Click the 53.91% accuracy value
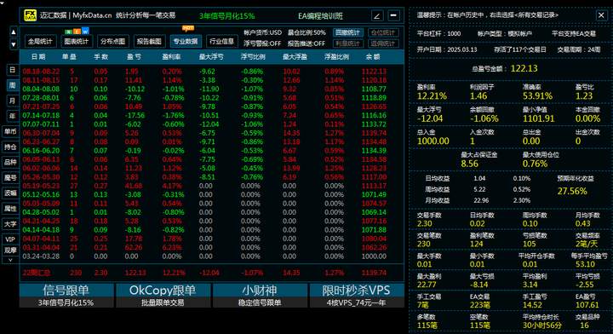This screenshot has width=613, height=334. coord(537,96)
